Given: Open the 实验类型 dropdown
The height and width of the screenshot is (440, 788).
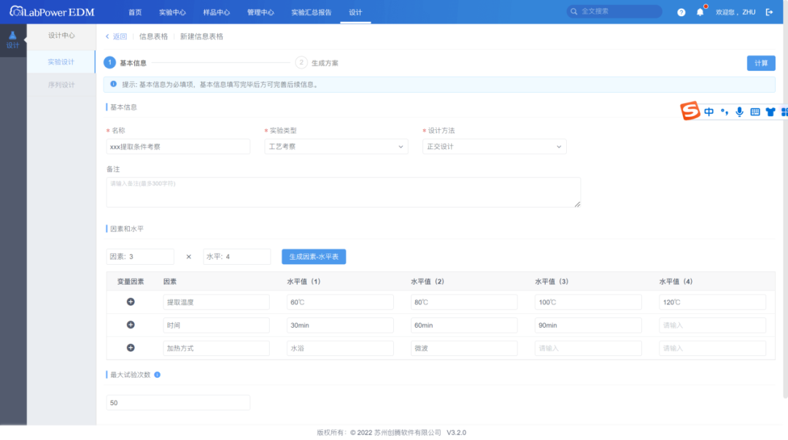Looking at the screenshot, I should pos(336,147).
